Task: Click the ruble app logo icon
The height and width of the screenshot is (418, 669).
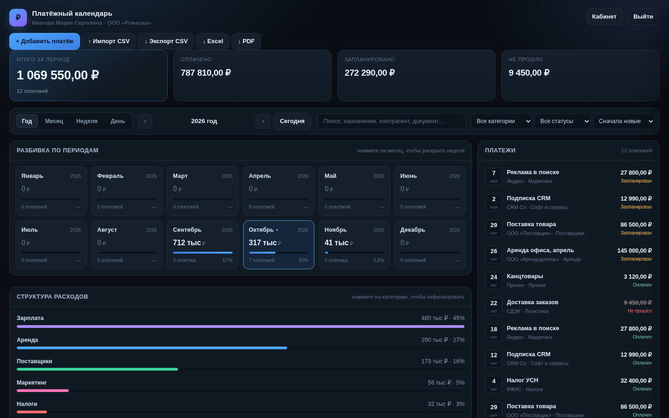Action: pos(18,18)
